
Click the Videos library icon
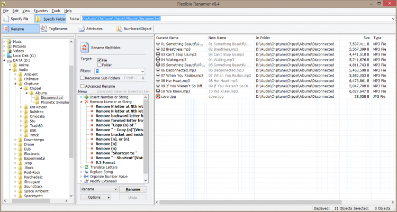pos(10,51)
